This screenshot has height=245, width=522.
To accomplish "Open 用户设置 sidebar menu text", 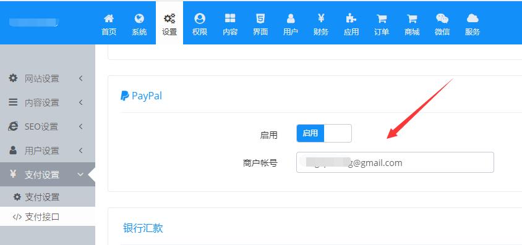I will (x=42, y=151).
